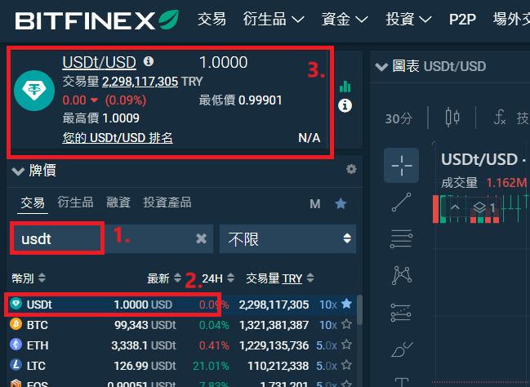Screen dimensions: 530x387
Task: Click the Tether coin icon in ticker header
Action: click(x=34, y=91)
